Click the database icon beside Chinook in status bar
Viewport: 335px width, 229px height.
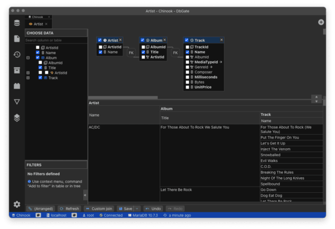[13, 216]
